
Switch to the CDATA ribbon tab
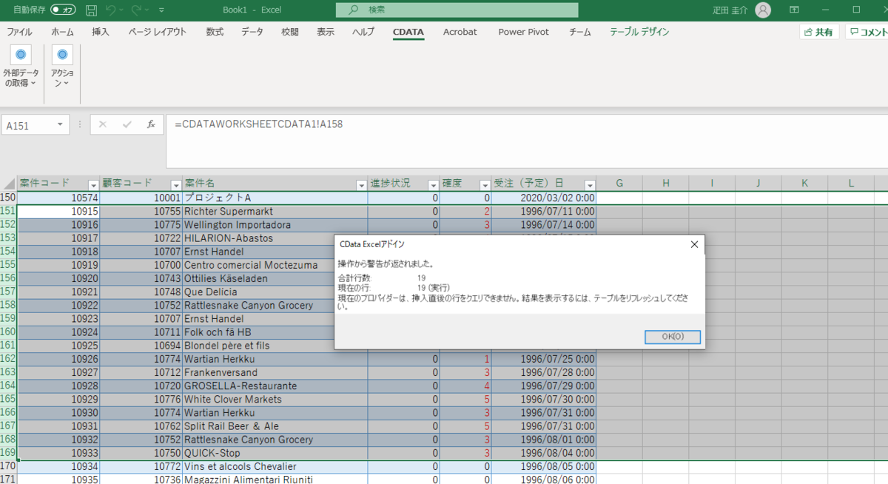(x=408, y=33)
